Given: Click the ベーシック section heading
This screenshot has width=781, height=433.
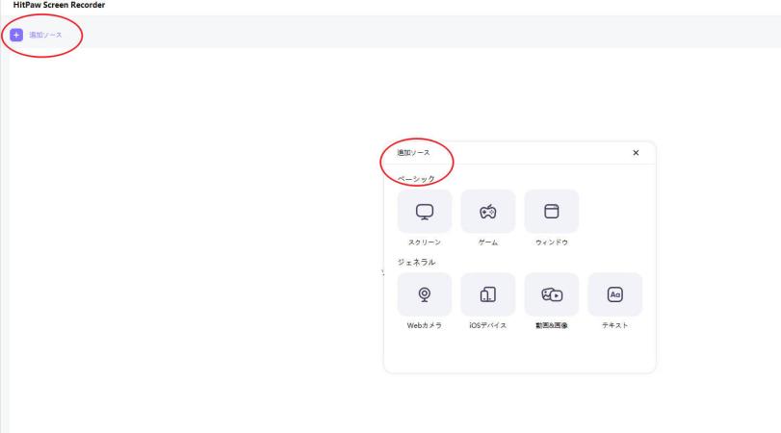Looking at the screenshot, I should tap(416, 179).
